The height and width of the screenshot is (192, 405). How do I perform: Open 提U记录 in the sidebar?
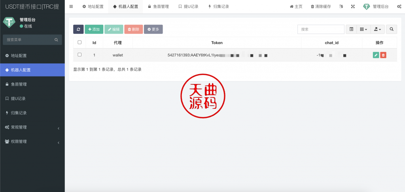(32, 99)
